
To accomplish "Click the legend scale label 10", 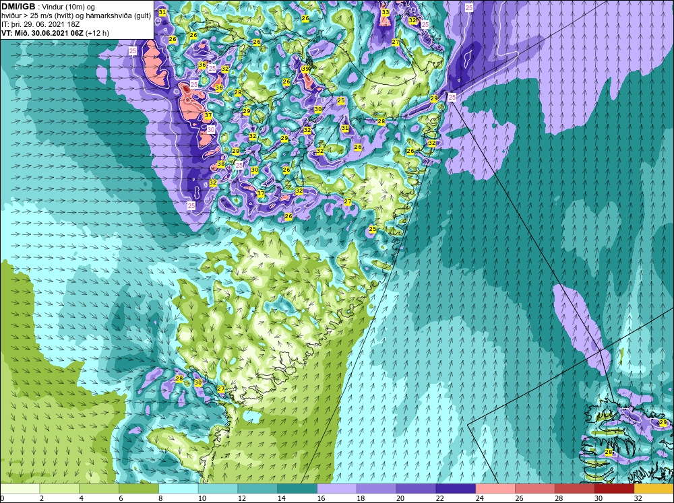I will [202, 498].
